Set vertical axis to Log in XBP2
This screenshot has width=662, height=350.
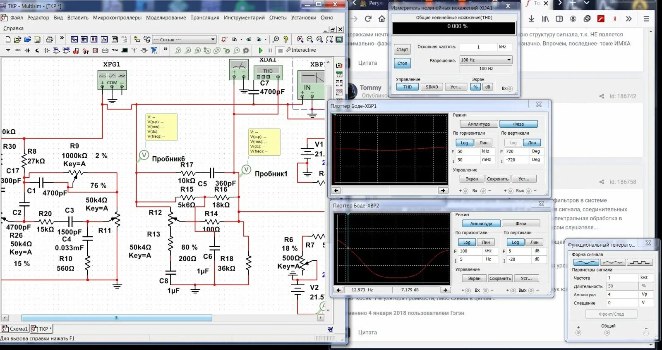(x=515, y=242)
